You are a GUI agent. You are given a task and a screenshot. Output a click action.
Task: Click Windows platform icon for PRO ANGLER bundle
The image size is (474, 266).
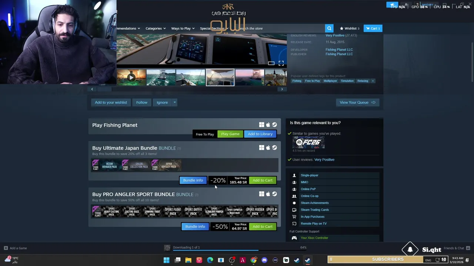pyautogui.click(x=262, y=194)
